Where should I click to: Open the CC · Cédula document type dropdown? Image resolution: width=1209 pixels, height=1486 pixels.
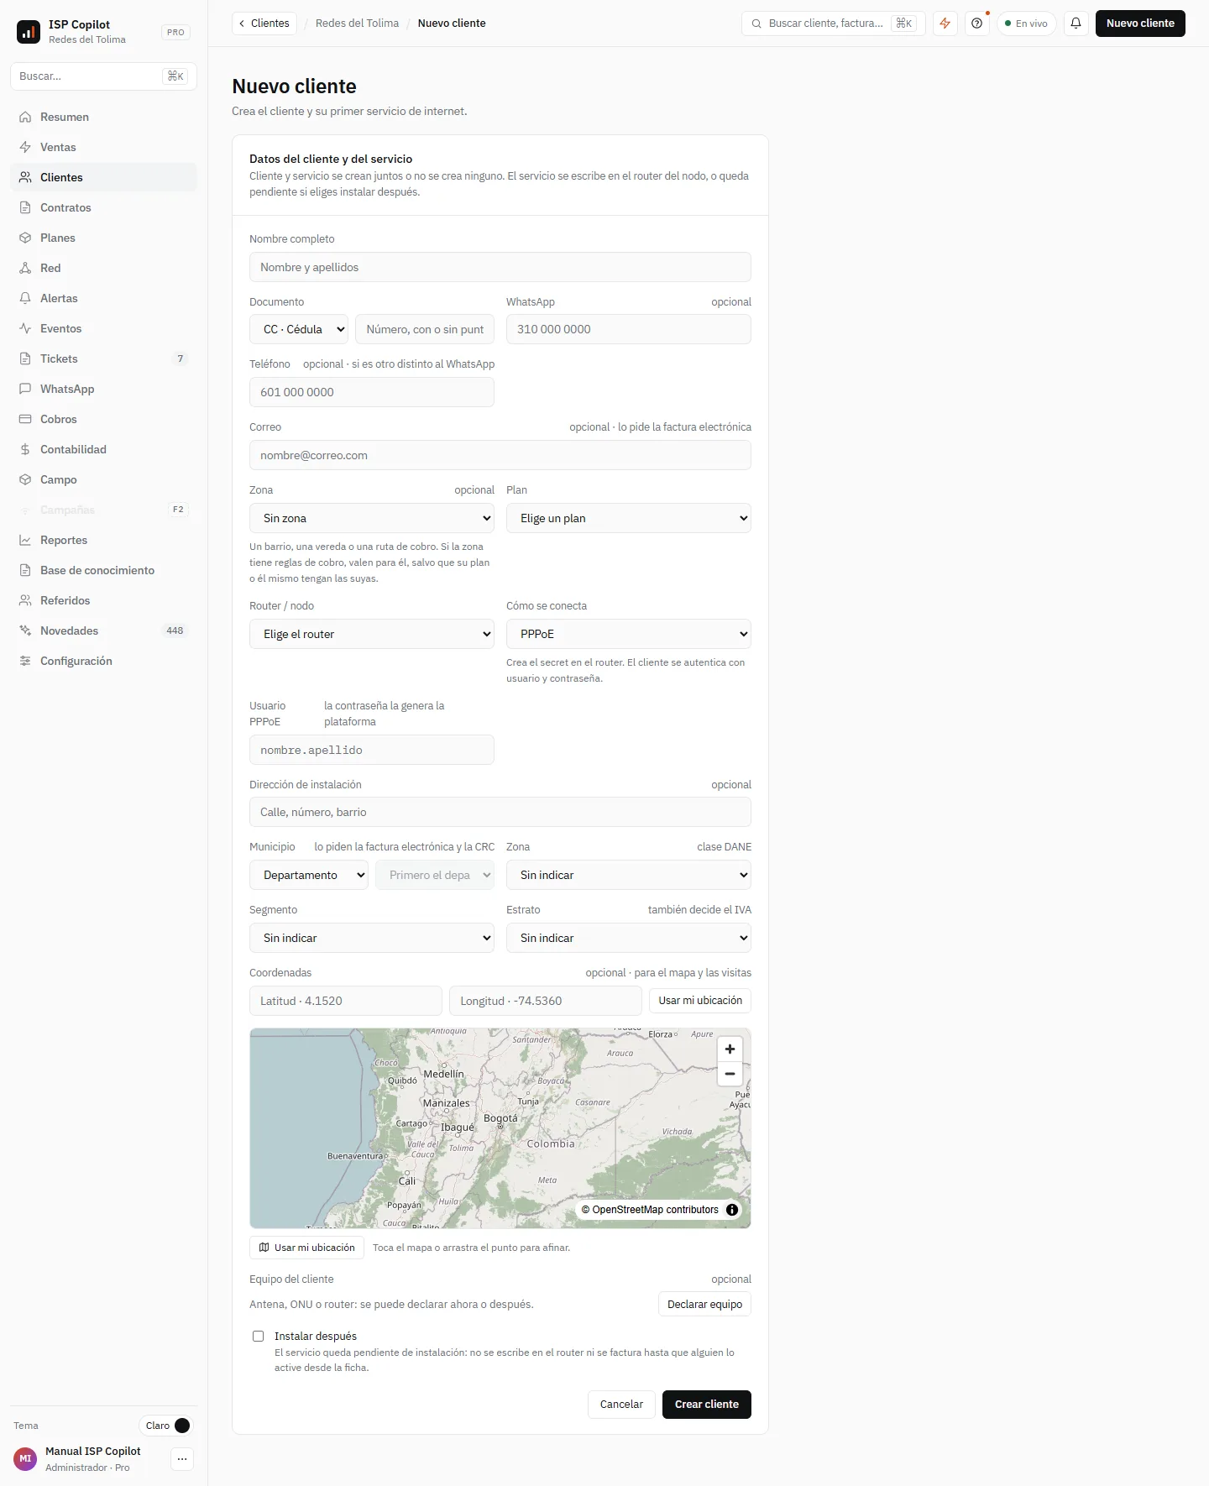[299, 329]
